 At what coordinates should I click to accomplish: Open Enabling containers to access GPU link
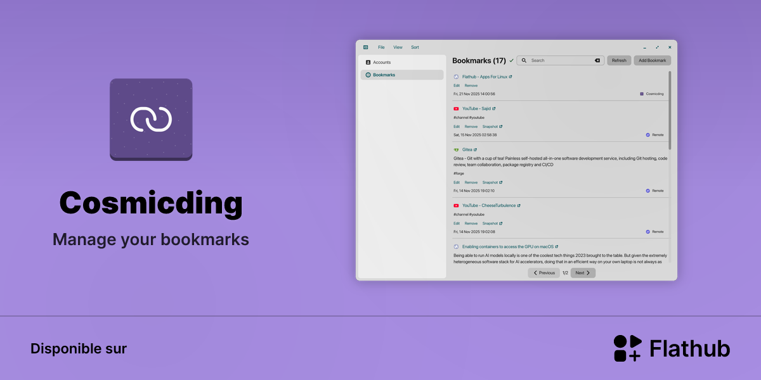coord(508,246)
